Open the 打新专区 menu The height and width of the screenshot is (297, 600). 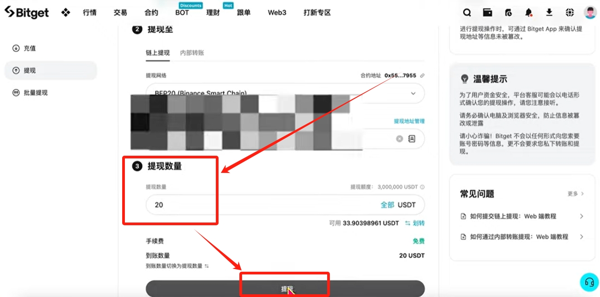[317, 13]
